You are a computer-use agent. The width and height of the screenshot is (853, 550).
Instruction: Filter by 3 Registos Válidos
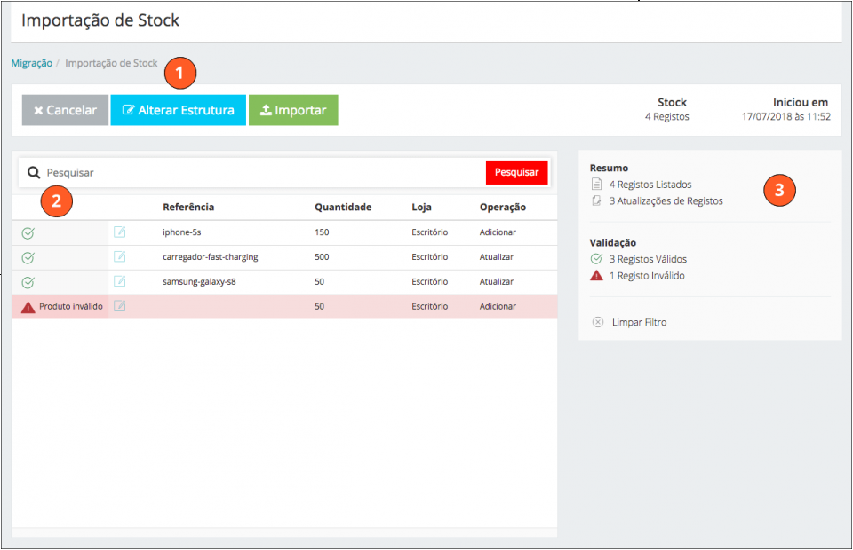point(647,259)
